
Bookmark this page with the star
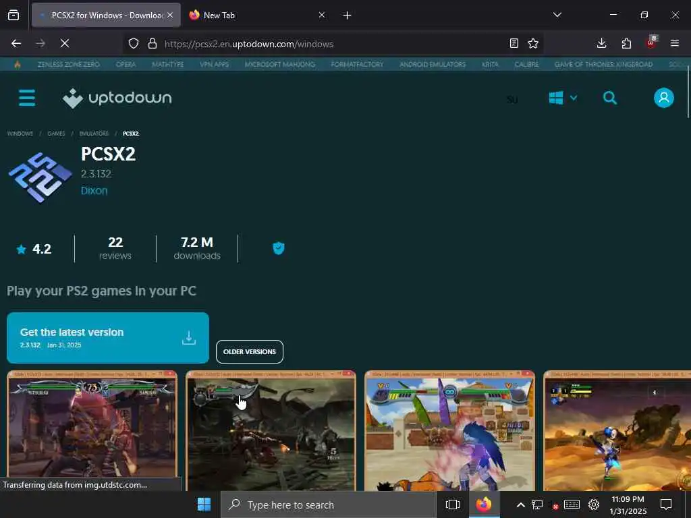click(533, 43)
